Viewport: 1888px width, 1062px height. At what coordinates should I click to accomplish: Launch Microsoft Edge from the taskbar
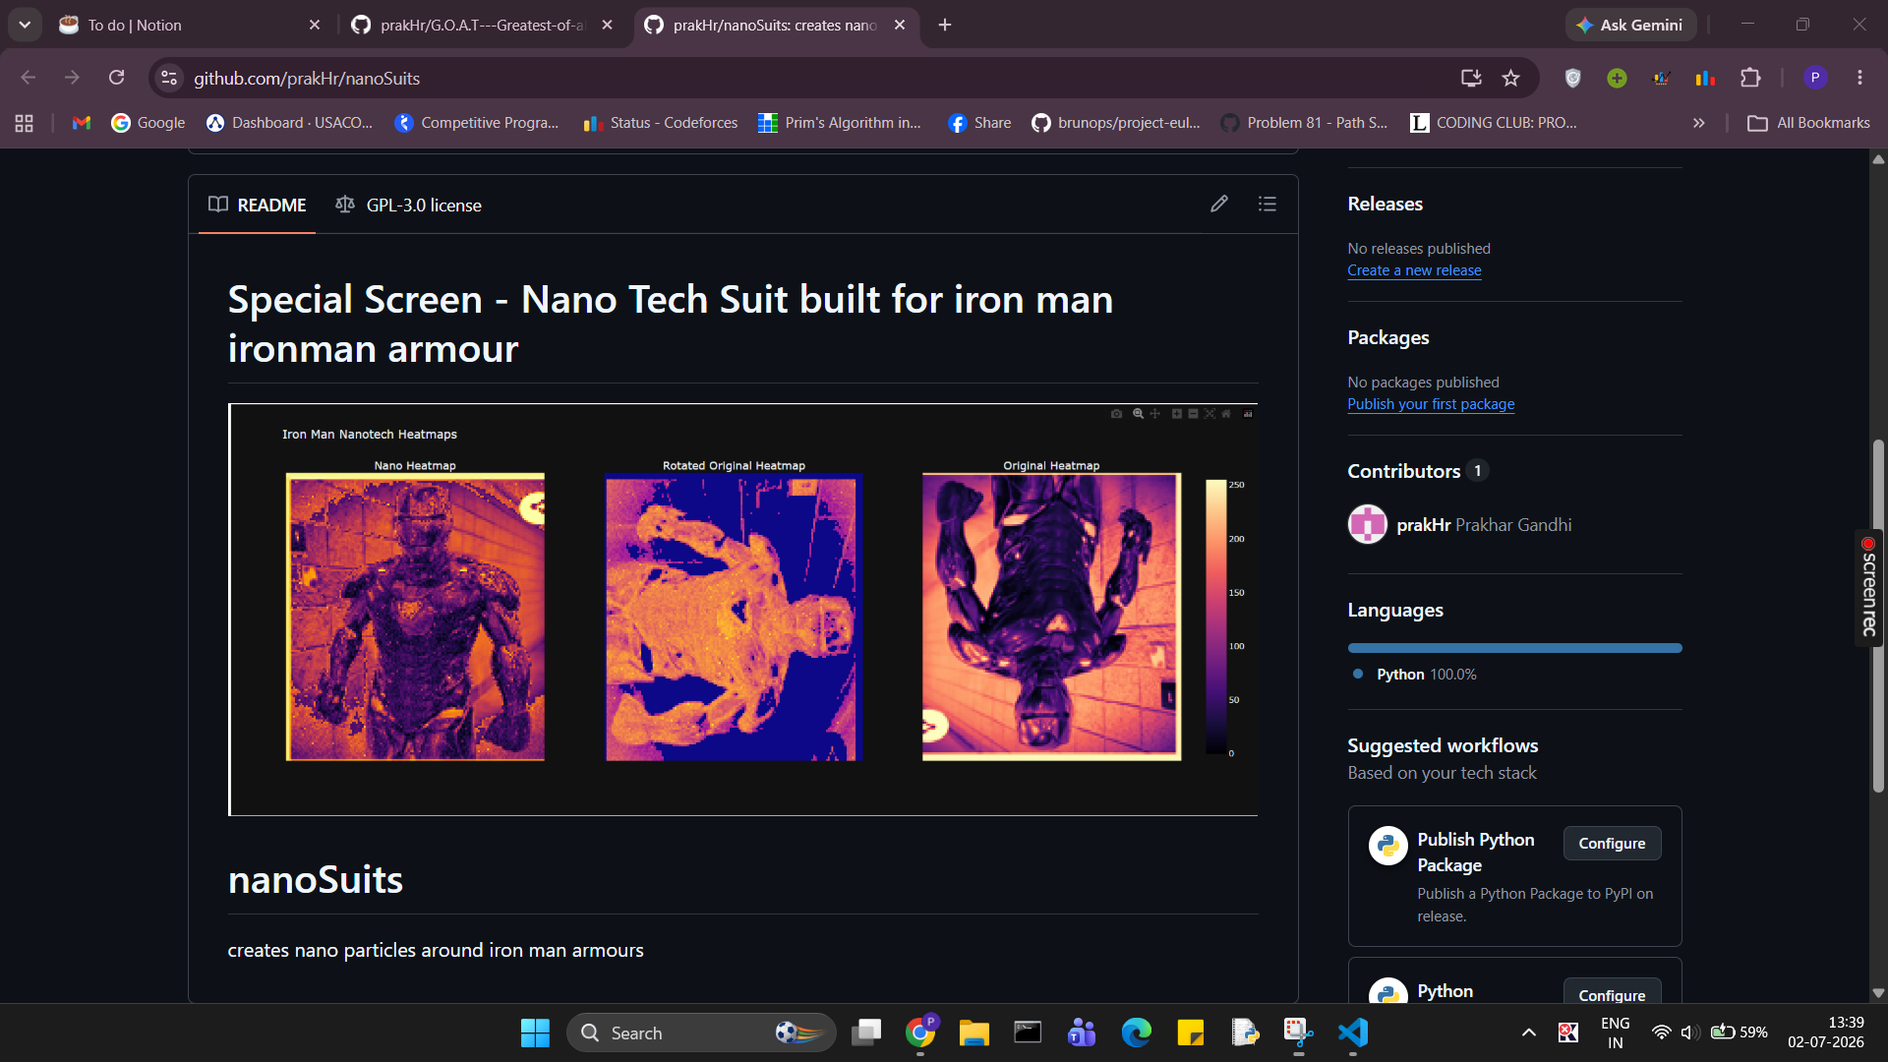[x=1136, y=1032]
